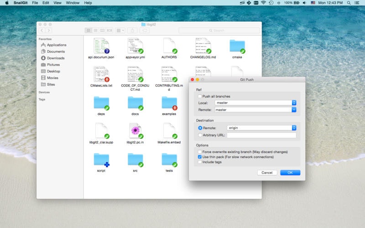Open the Window menu
This screenshot has width=365, height=228.
73,3
